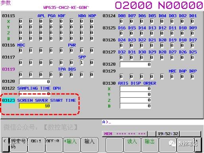
Task: Select the B axis display order field
Action: point(135,106)
